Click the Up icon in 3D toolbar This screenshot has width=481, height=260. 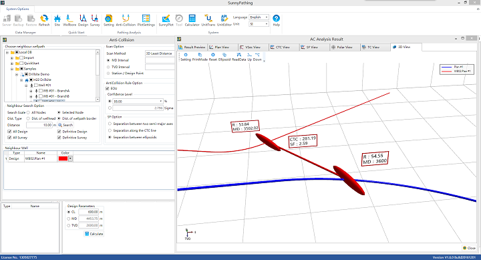click(249, 57)
